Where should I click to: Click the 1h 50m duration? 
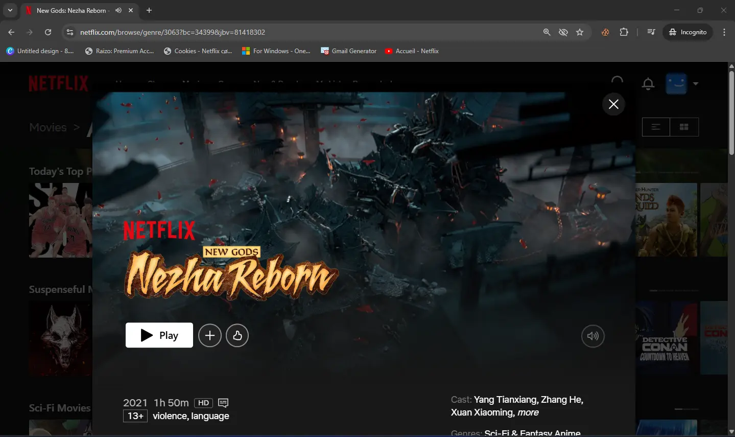(172, 403)
